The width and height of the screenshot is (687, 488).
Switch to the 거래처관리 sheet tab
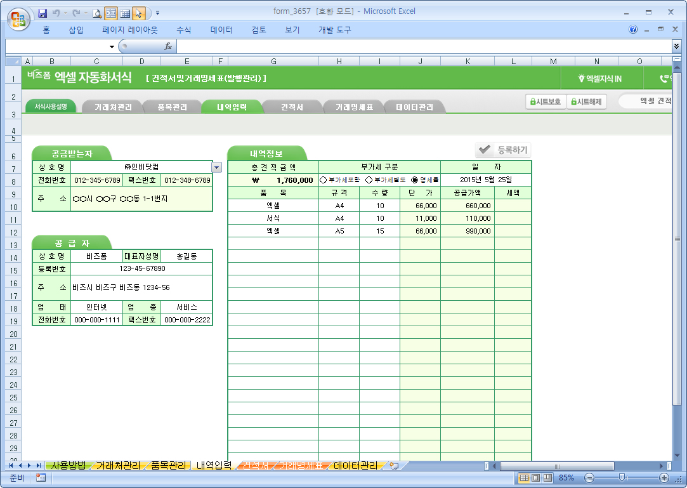pos(117,466)
